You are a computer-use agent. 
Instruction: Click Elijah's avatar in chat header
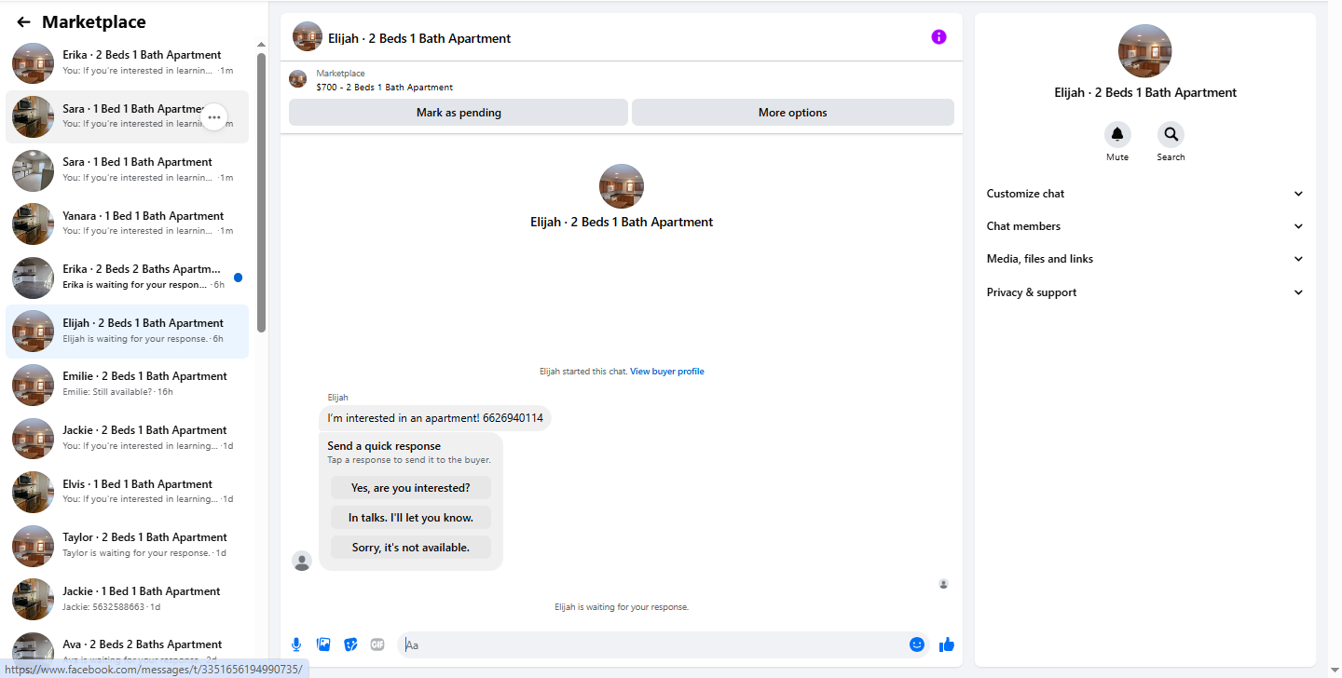pos(308,37)
